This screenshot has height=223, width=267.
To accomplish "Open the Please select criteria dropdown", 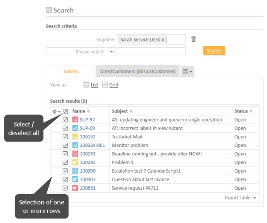I will [81, 52].
